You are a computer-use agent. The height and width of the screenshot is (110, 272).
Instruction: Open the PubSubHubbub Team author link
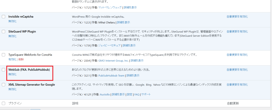tap(111, 75)
